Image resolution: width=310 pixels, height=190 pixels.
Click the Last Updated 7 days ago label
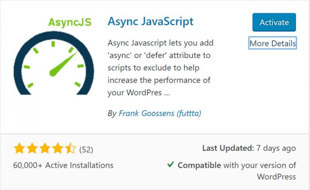coord(249,148)
